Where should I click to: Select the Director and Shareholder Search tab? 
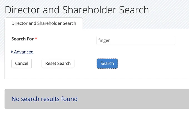point(44,23)
